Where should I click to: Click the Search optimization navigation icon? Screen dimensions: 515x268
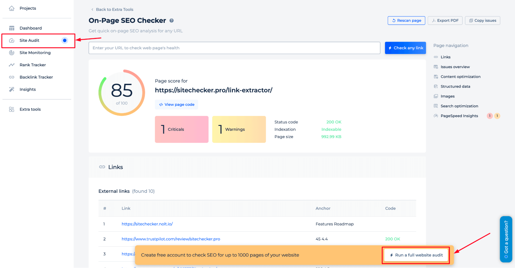tap(436, 106)
